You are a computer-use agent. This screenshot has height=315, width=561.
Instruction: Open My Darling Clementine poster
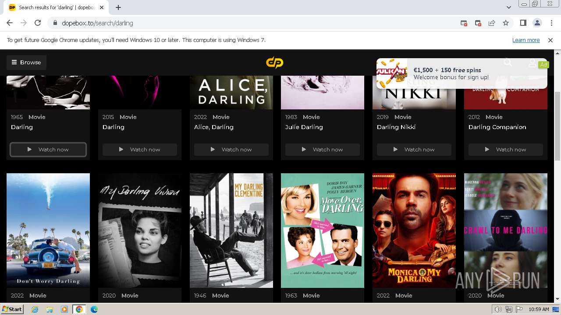pos(231,231)
